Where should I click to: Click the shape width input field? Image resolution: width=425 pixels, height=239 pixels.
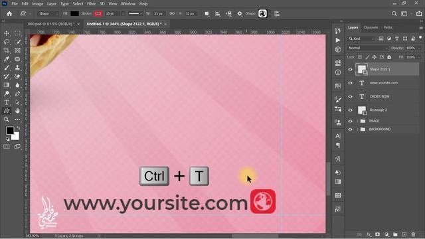(x=159, y=13)
